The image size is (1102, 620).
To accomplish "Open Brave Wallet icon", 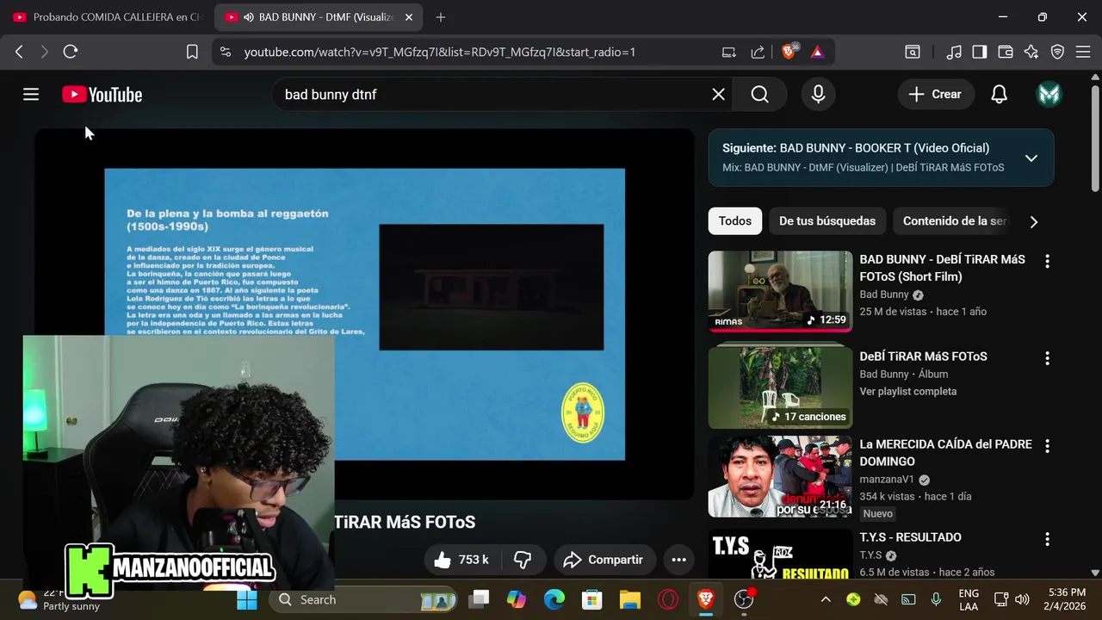I will [x=1005, y=52].
